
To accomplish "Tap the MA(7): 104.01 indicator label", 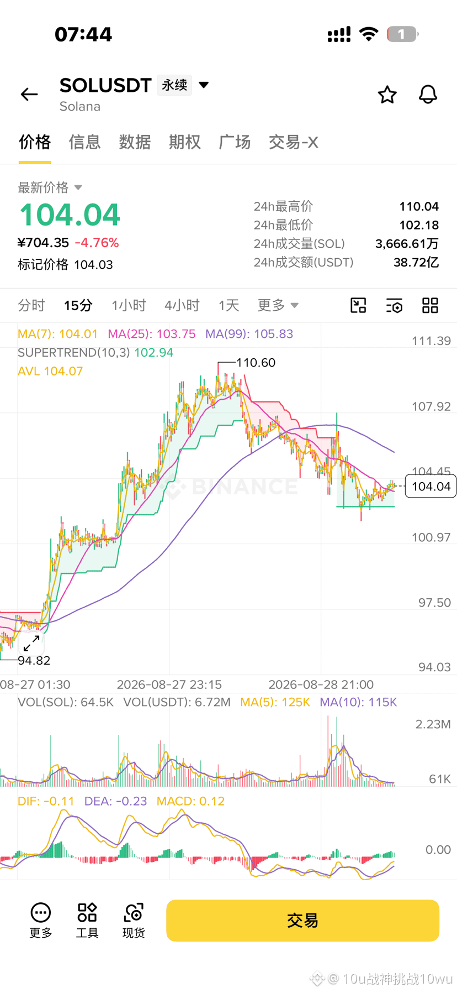I will click(x=57, y=334).
